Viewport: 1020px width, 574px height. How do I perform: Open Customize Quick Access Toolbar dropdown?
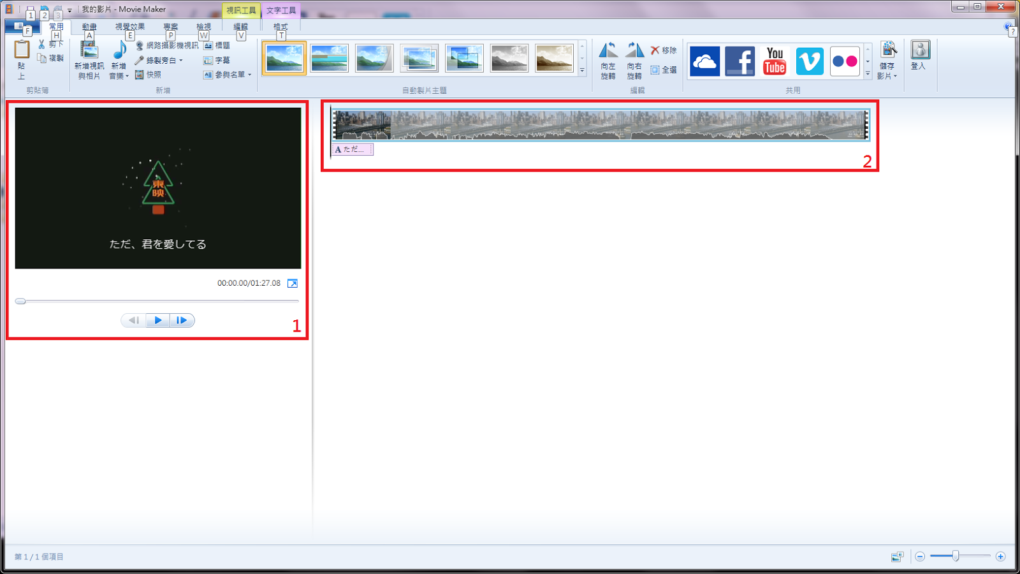(x=69, y=10)
